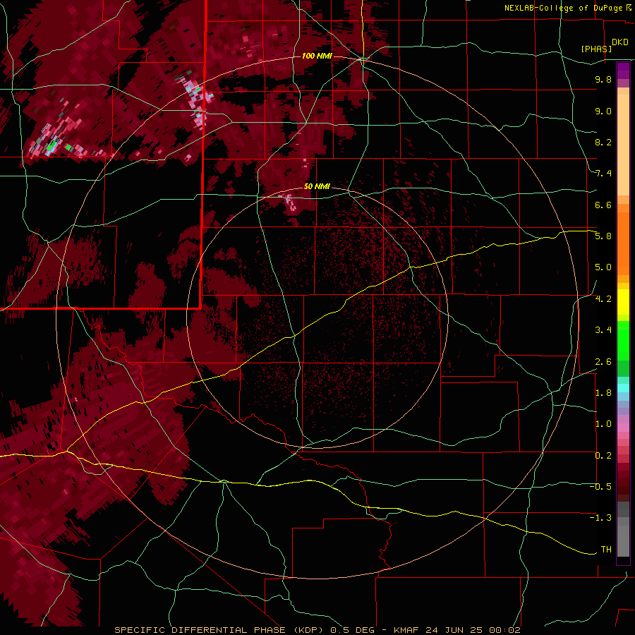This screenshot has height=635, width=635.
Task: Pick the purple top segment of color bar
Action: coord(623,71)
